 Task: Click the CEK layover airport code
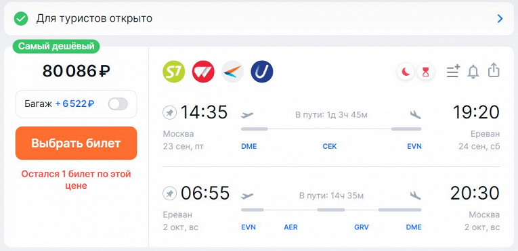click(329, 146)
